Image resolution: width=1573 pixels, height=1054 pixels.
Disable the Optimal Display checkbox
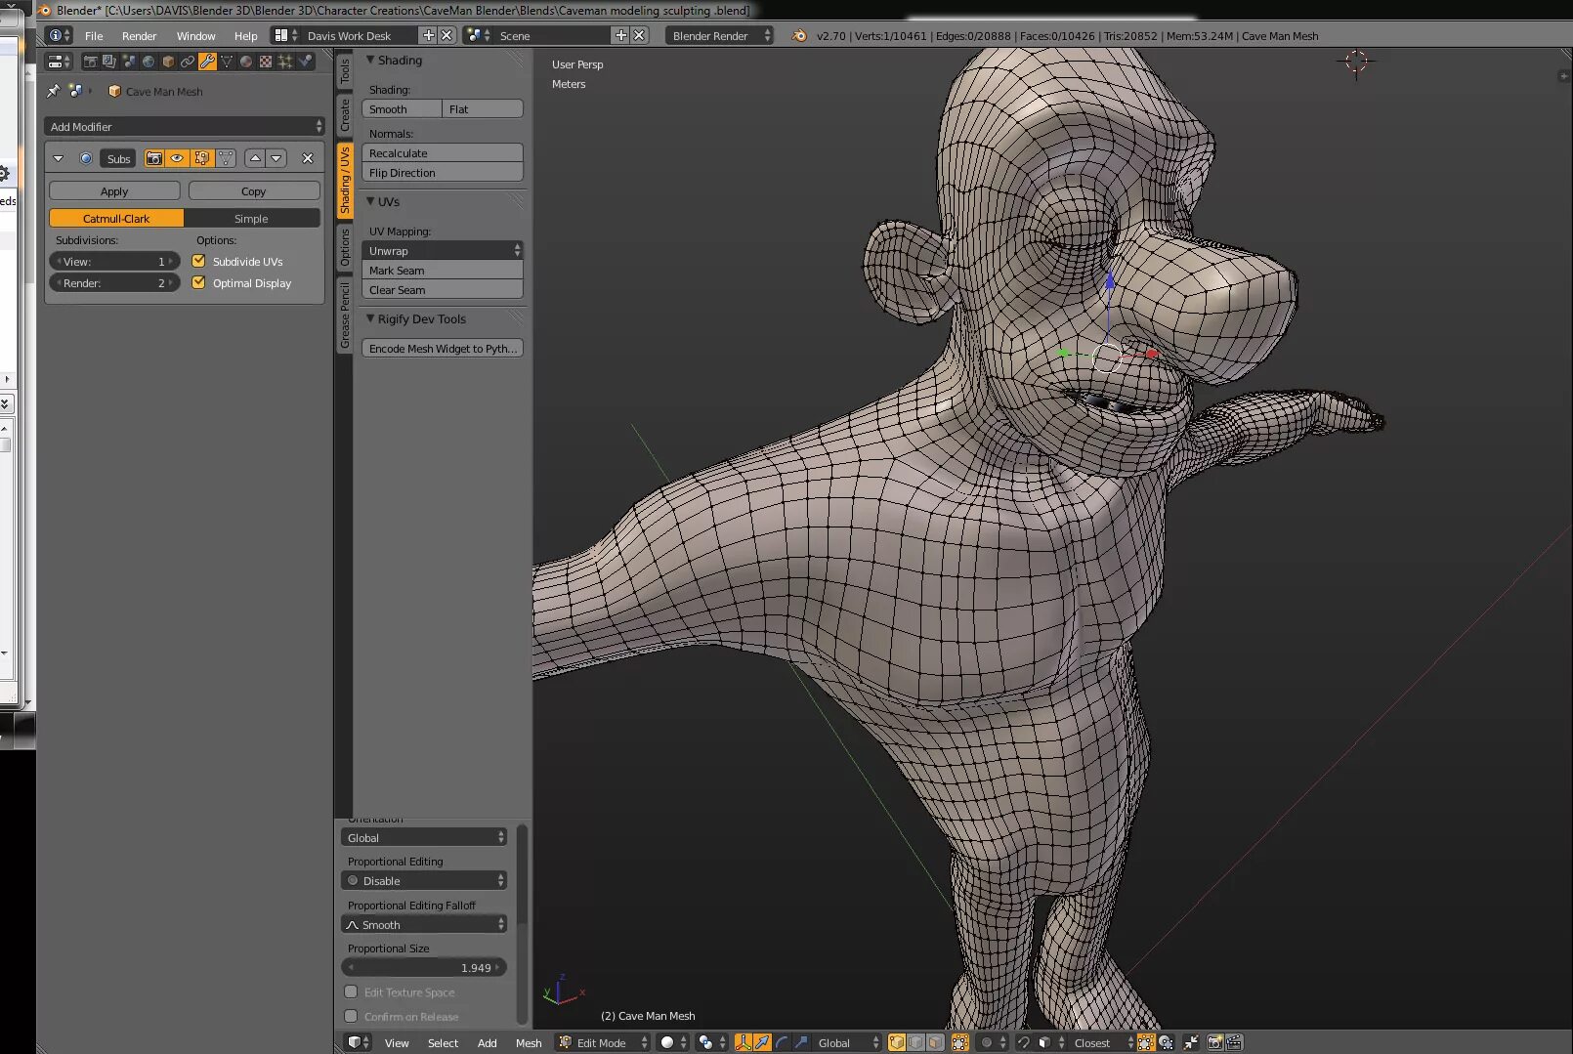click(199, 282)
